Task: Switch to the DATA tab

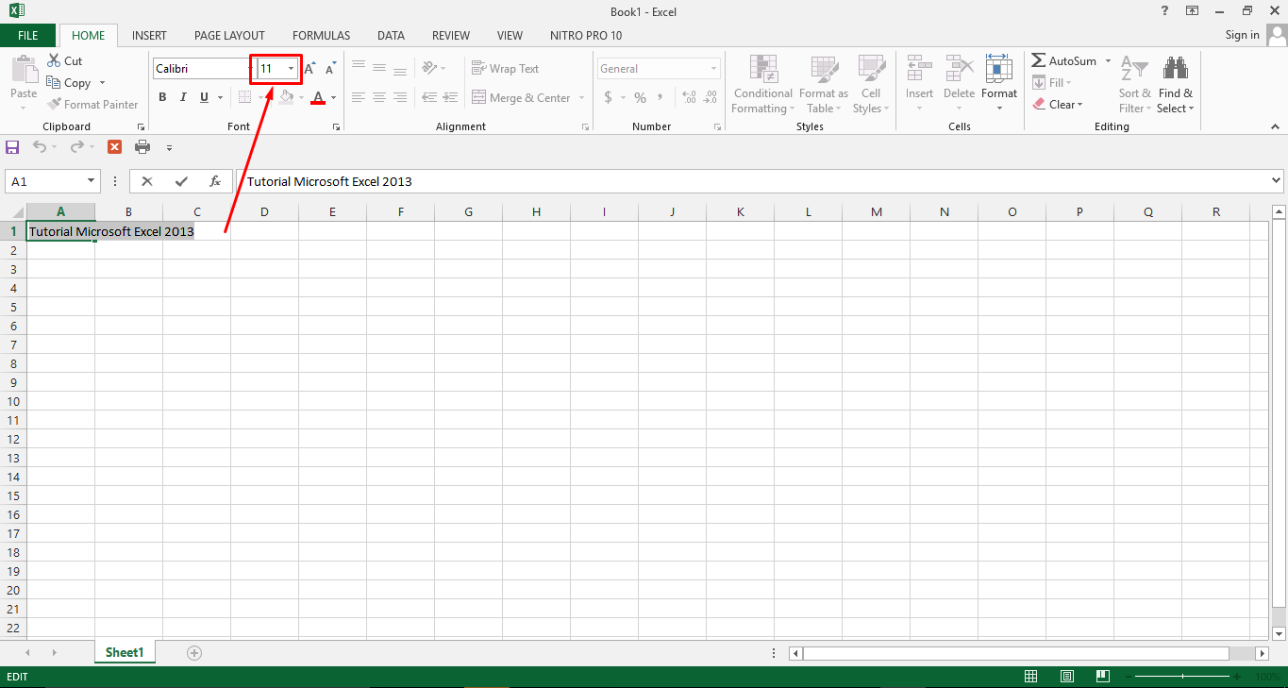Action: tap(391, 36)
